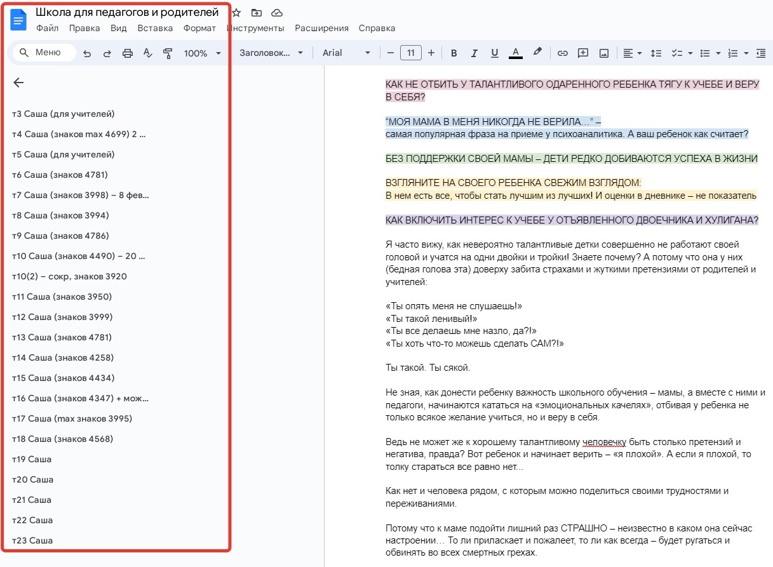Jump to outline heading т7 Саша (знаков 3998)
This screenshot has width=773, height=567.
pyautogui.click(x=81, y=195)
